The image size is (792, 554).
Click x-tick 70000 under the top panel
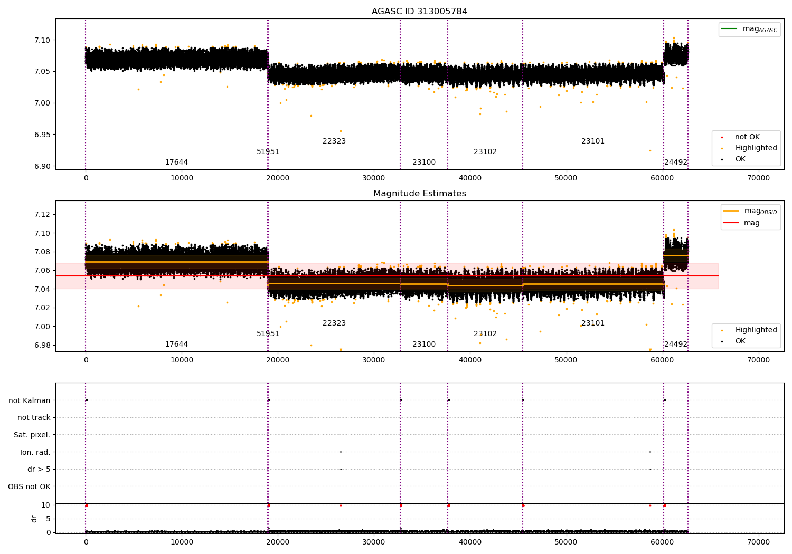point(759,178)
